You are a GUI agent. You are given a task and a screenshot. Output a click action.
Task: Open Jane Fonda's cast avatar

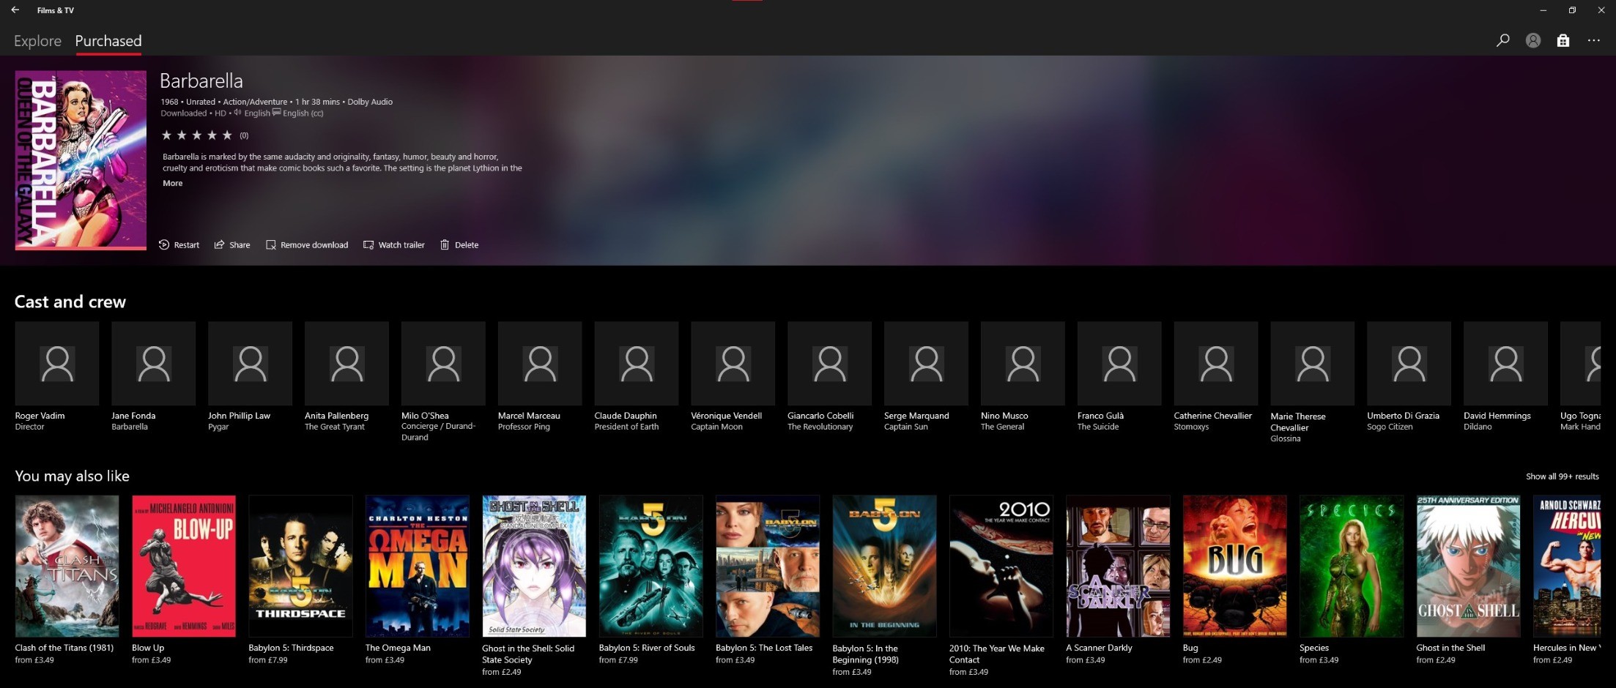pyautogui.click(x=153, y=364)
